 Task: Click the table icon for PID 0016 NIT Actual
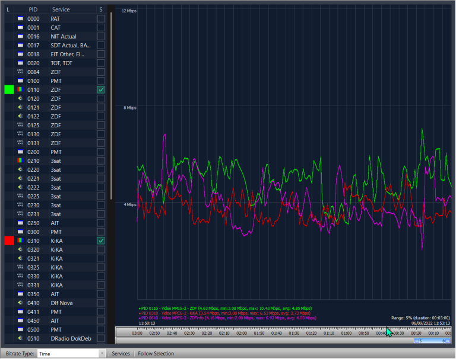20,36
